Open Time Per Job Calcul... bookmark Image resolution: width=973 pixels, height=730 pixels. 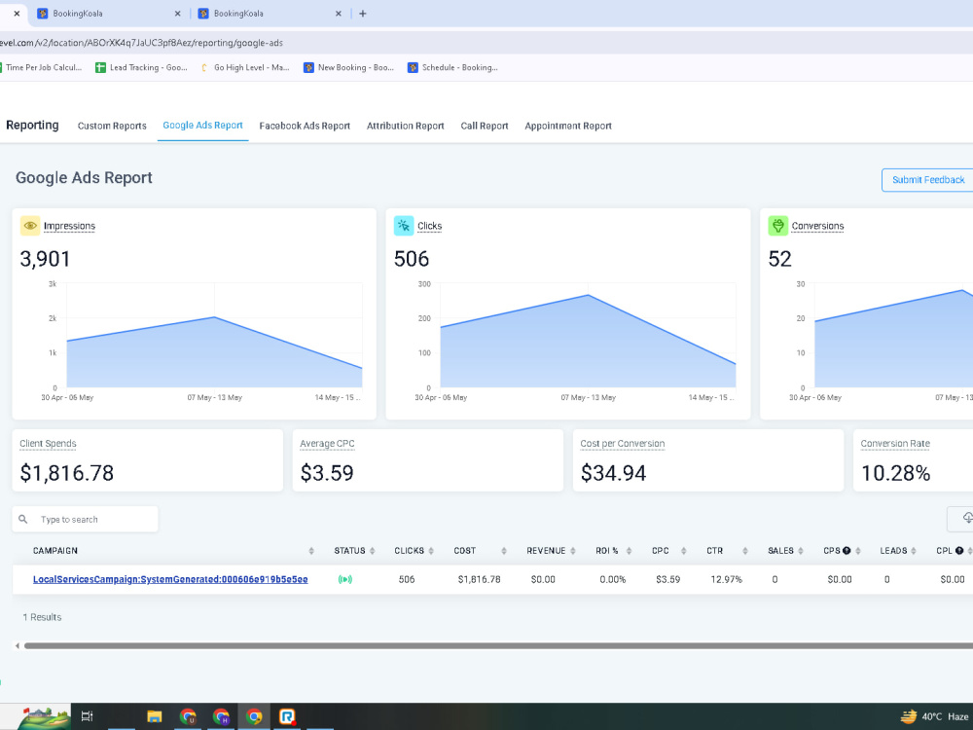click(x=39, y=67)
